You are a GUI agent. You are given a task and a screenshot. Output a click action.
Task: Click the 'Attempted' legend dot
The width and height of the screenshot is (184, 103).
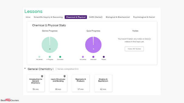click(x=93, y=57)
